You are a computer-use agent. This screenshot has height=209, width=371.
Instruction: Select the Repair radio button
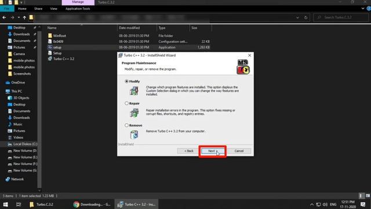click(x=126, y=103)
